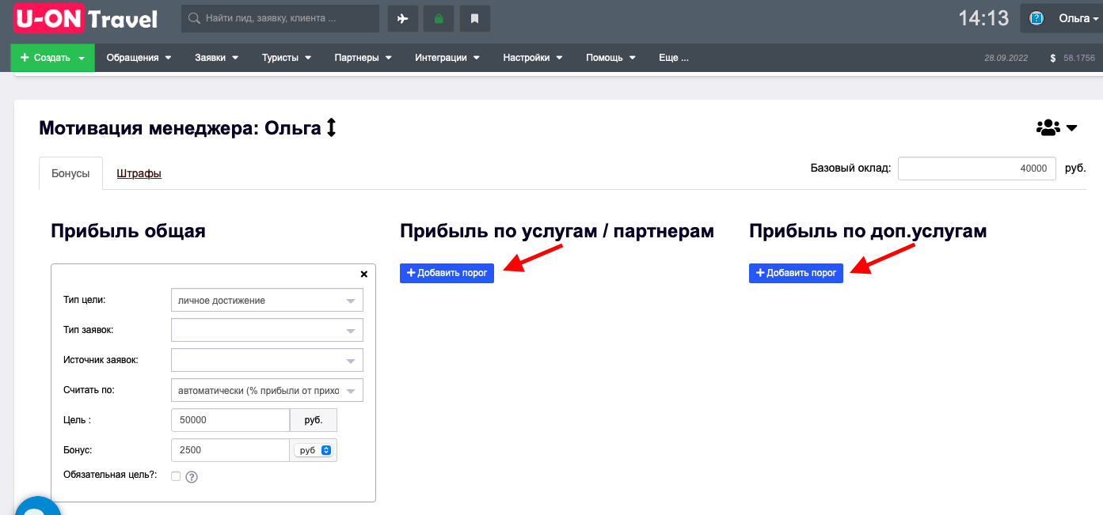
Task: Switch to the Штрафы tab
Action: point(139,173)
